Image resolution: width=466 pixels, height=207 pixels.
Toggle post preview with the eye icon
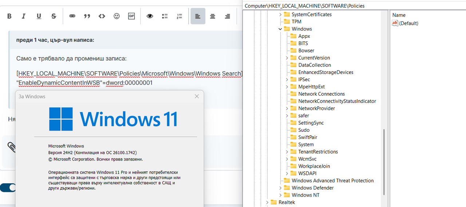click(x=150, y=16)
